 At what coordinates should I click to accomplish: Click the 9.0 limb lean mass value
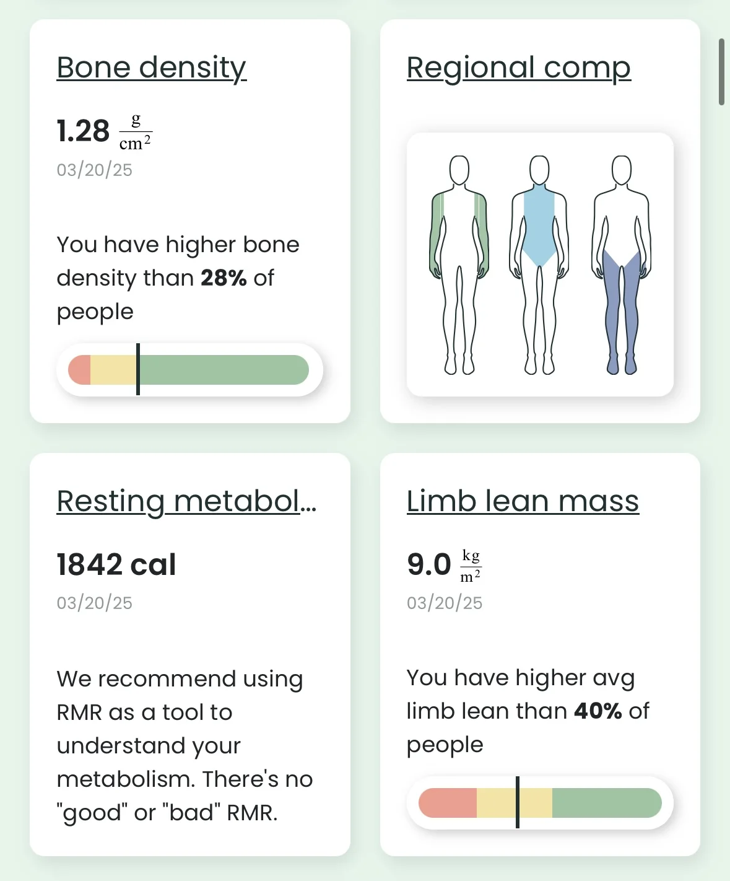pos(428,564)
